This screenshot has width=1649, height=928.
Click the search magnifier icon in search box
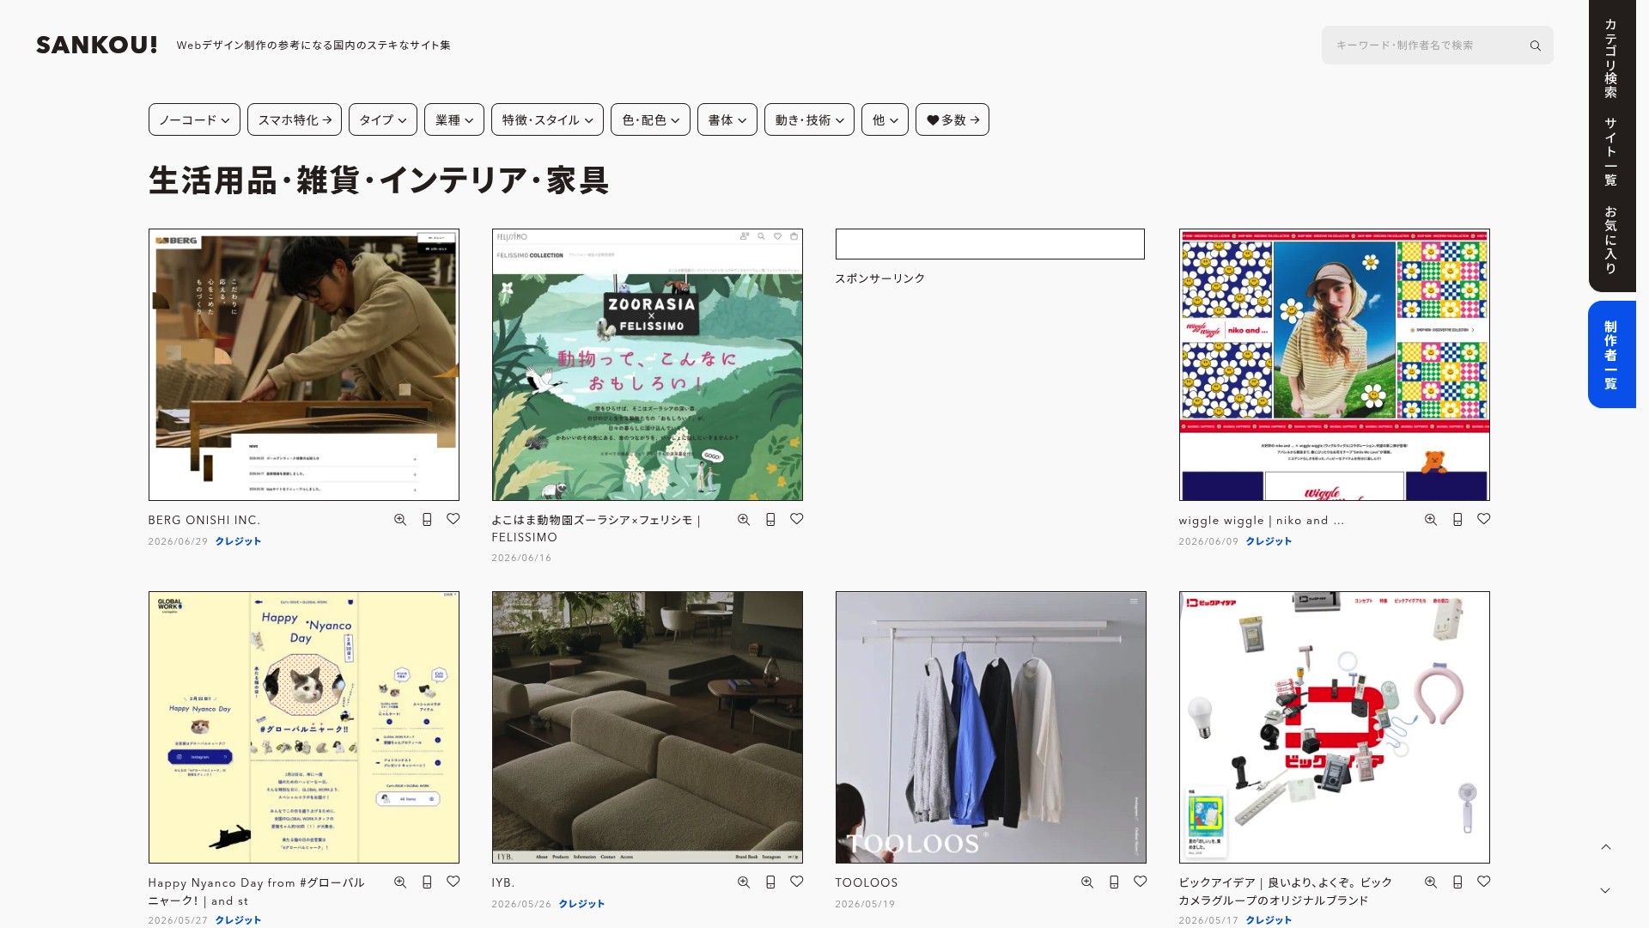pos(1535,46)
